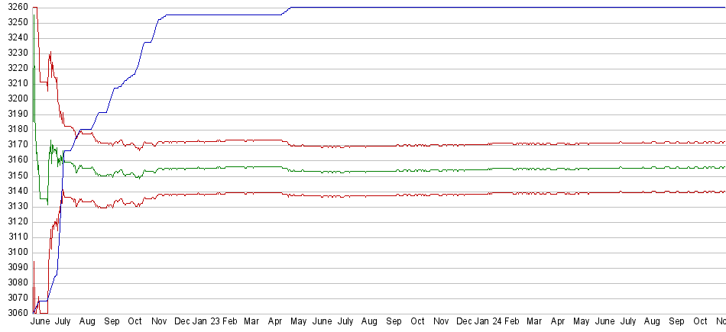Click the Dec label just before Jan 23
The height and width of the screenshot is (332, 726).
182,323
